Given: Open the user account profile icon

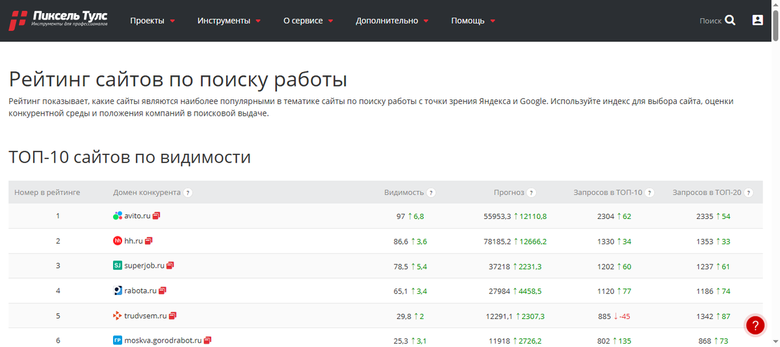Looking at the screenshot, I should point(757,20).
